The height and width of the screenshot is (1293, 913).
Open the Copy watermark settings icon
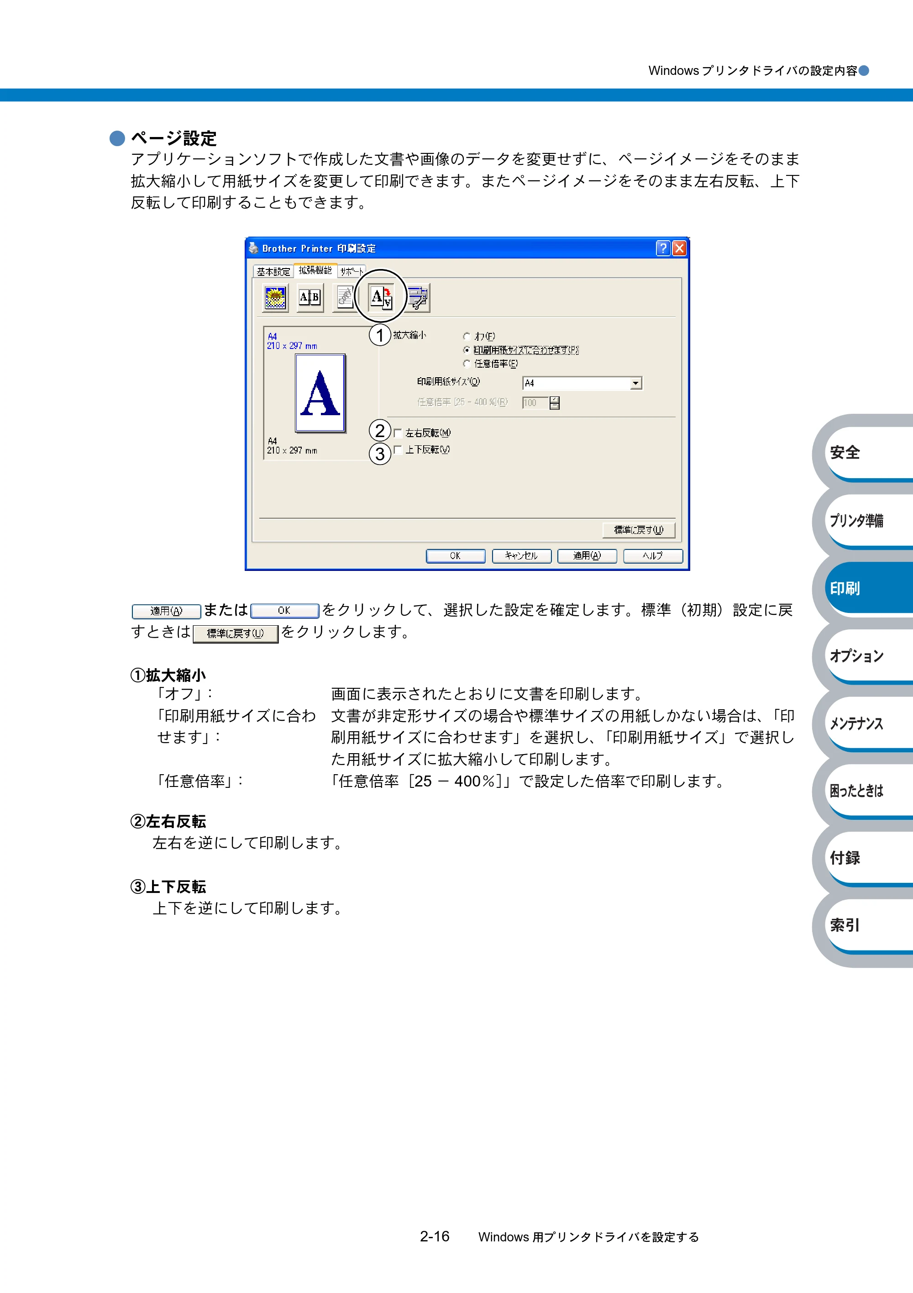344,298
